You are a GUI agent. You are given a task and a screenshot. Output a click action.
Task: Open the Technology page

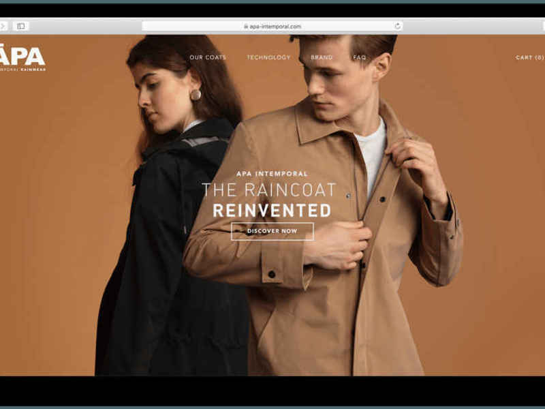point(268,57)
